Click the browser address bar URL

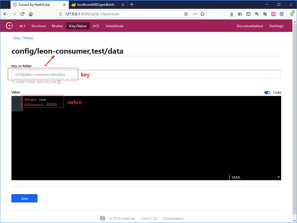[x=92, y=14]
